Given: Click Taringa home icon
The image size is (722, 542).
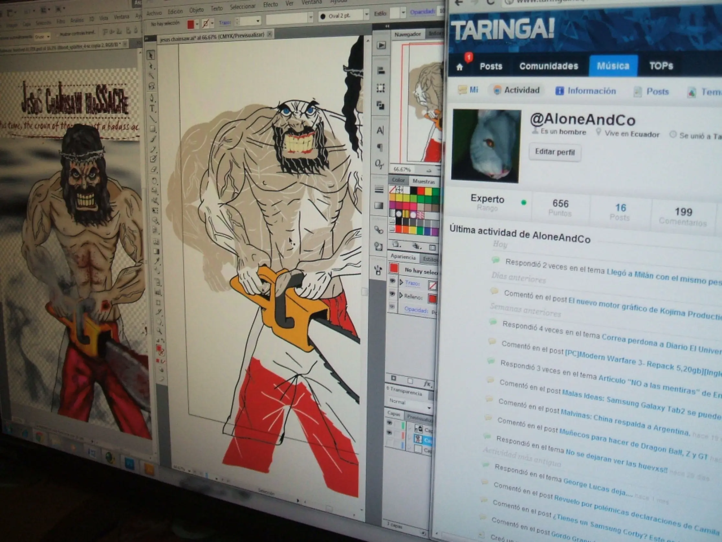Looking at the screenshot, I should 460,67.
